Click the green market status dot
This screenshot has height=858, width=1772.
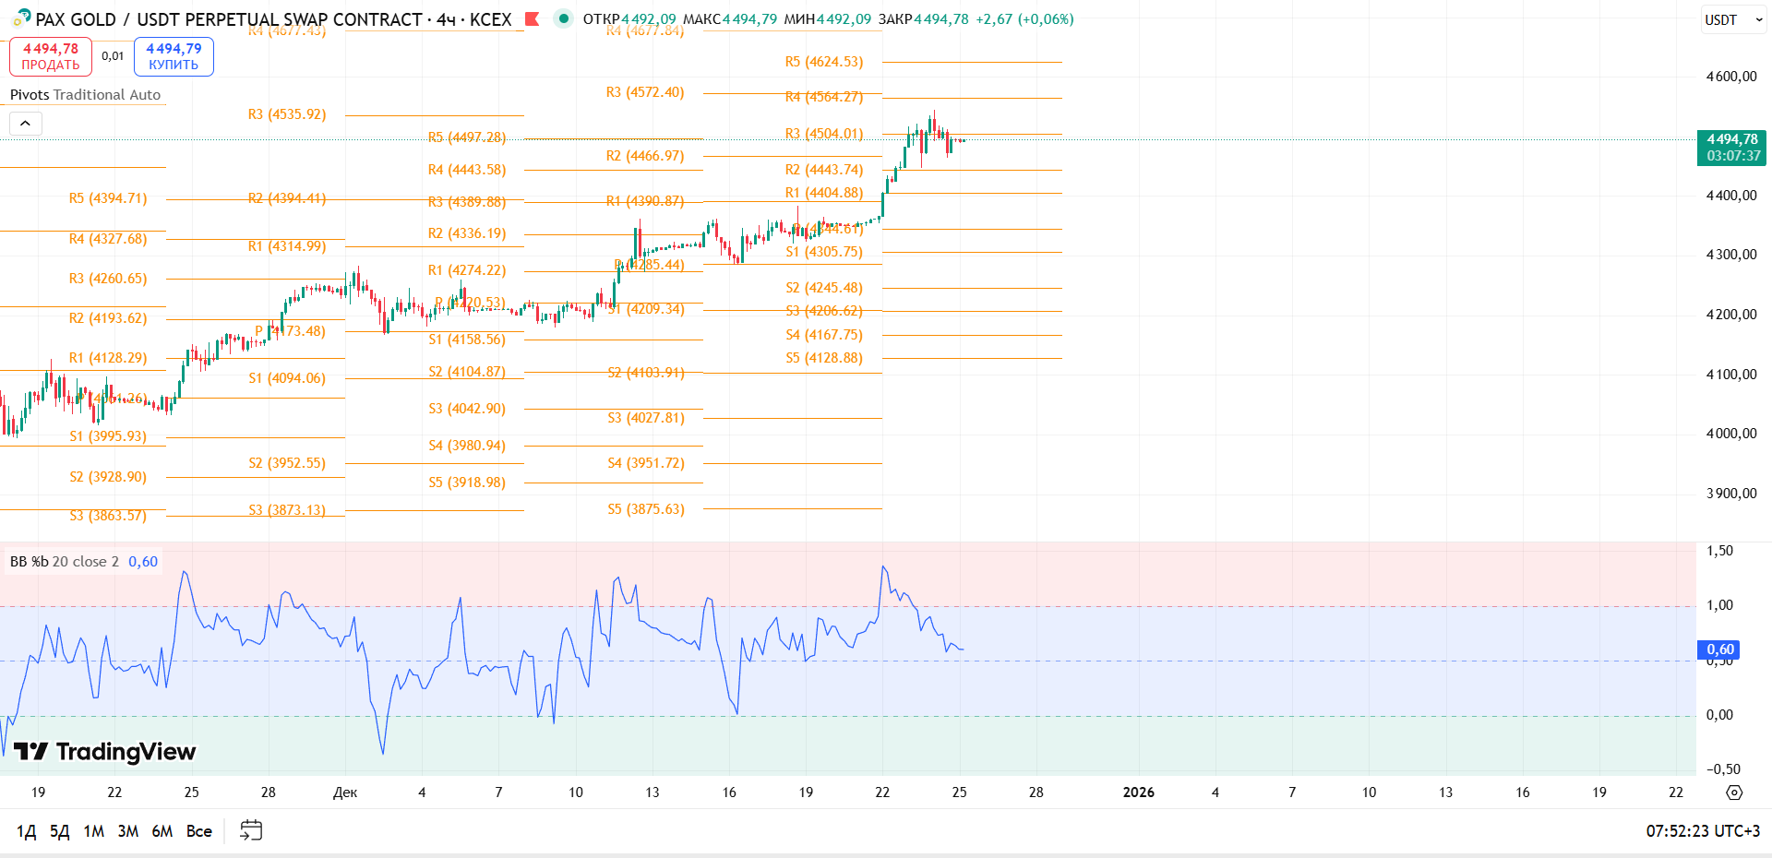[563, 18]
